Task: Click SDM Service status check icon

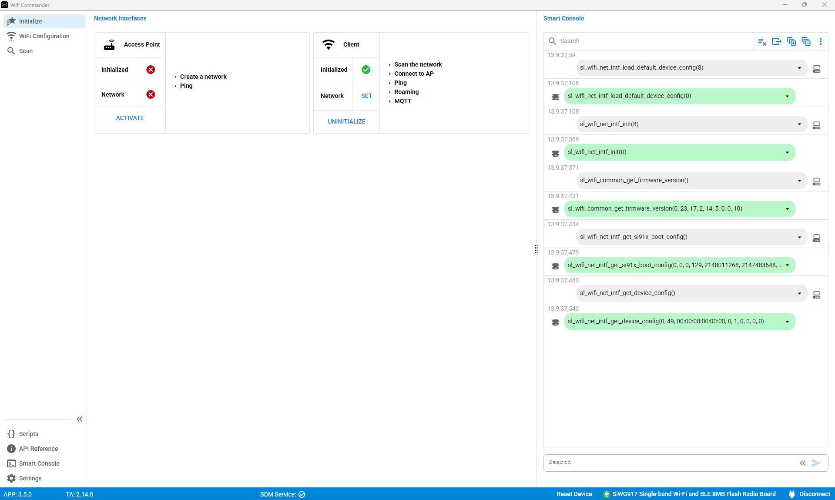Action: click(302, 494)
